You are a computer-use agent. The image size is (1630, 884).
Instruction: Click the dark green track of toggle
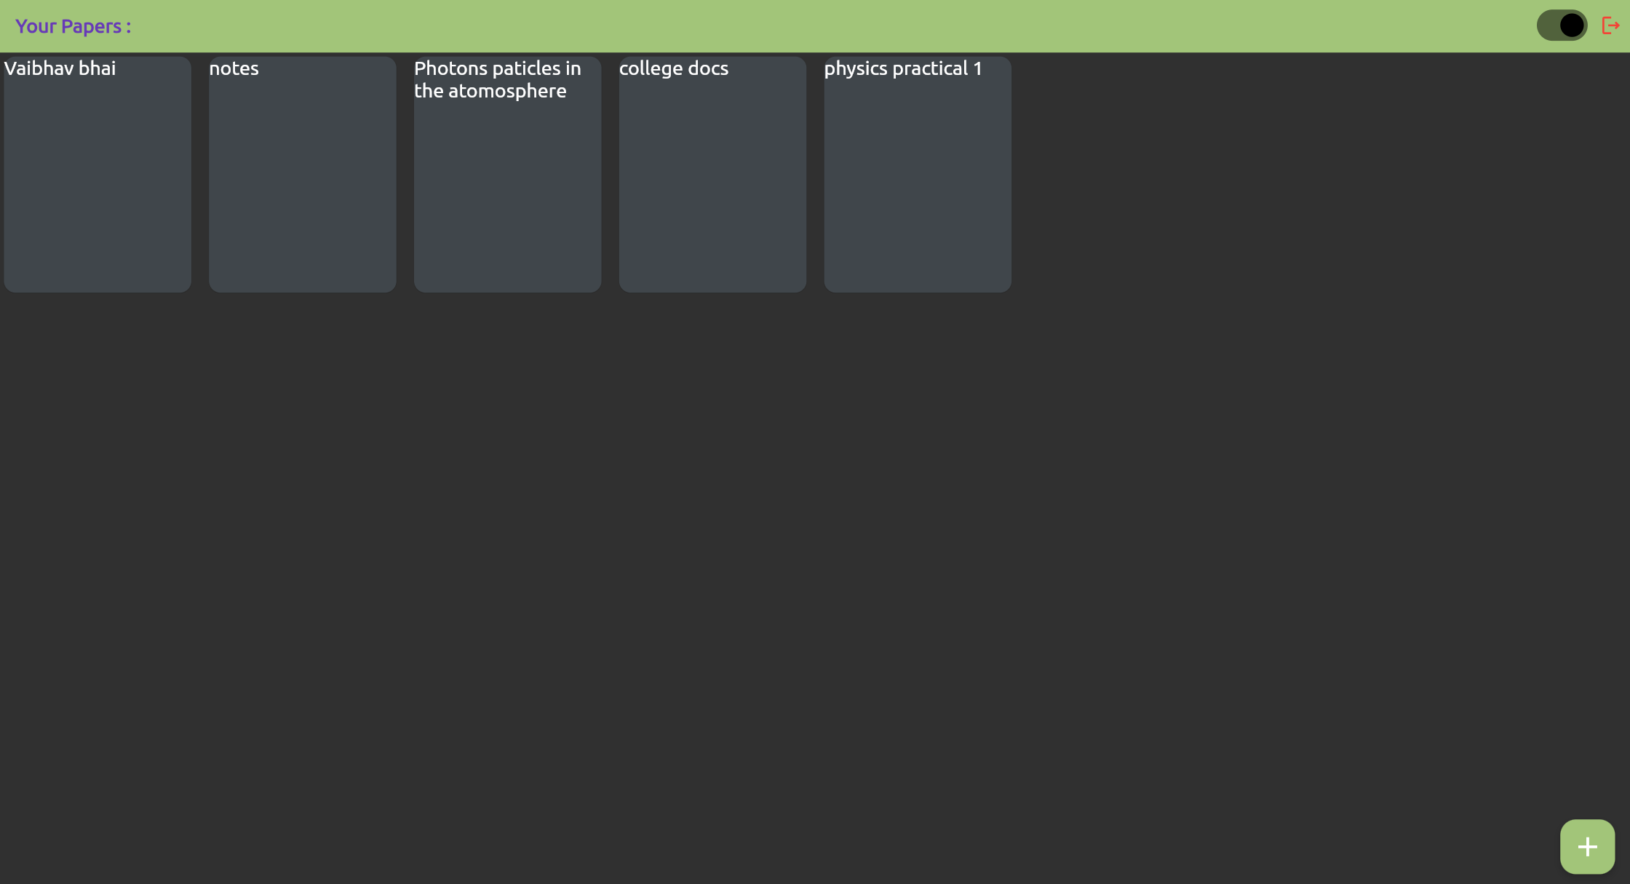click(x=1547, y=26)
